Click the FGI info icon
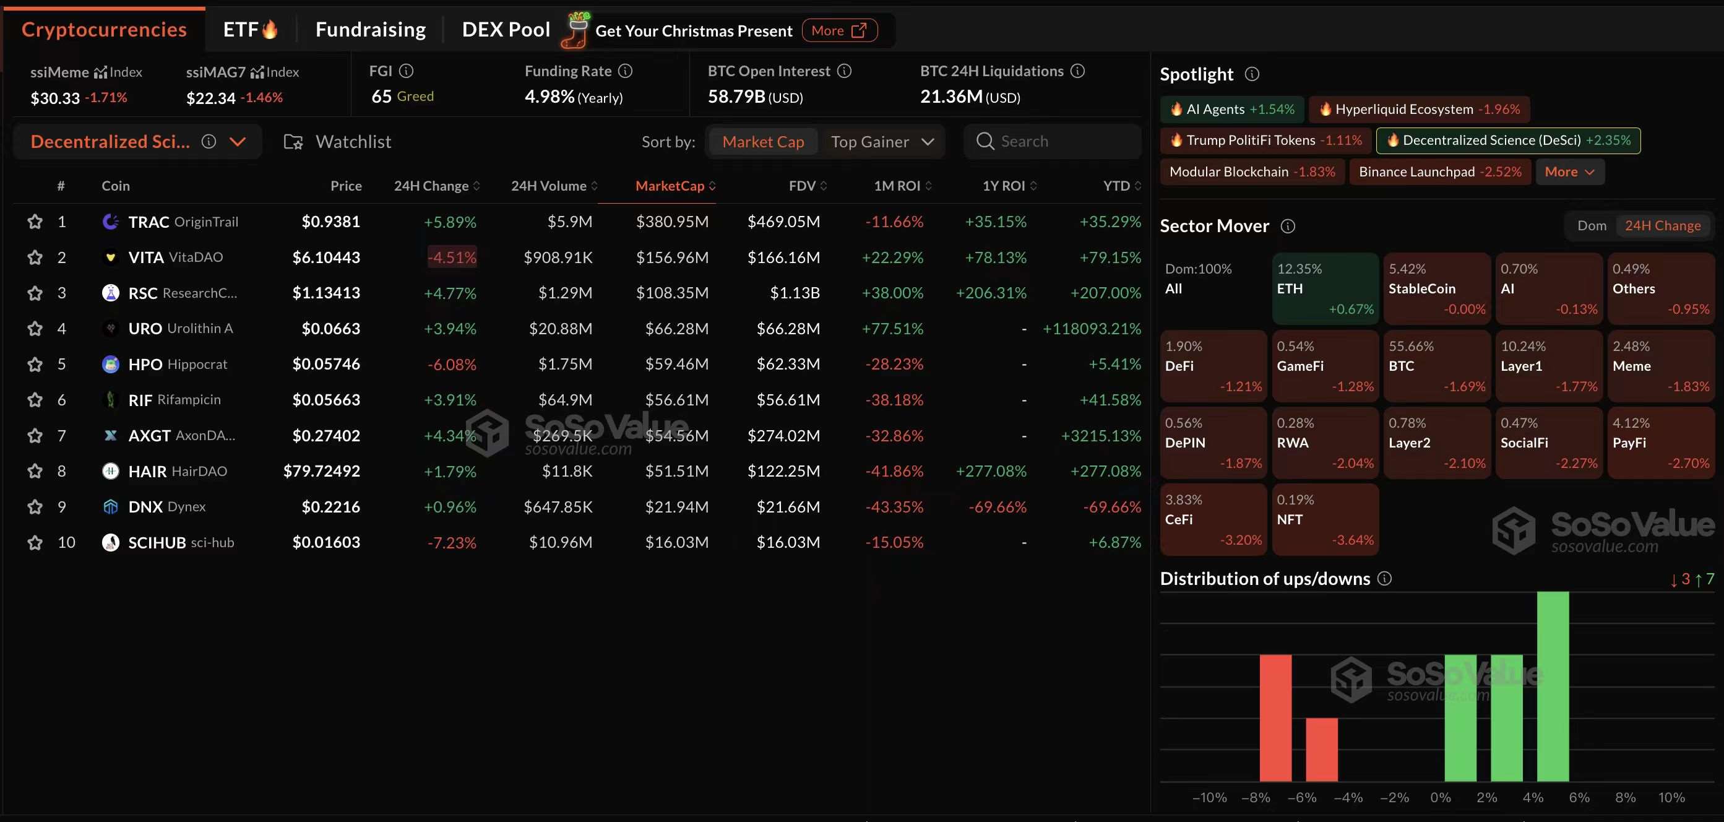 pos(406,71)
